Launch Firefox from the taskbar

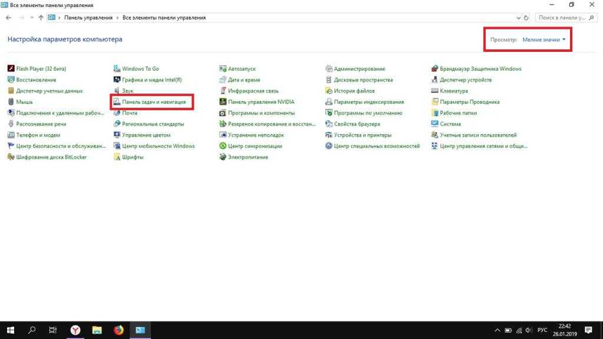coord(118,330)
